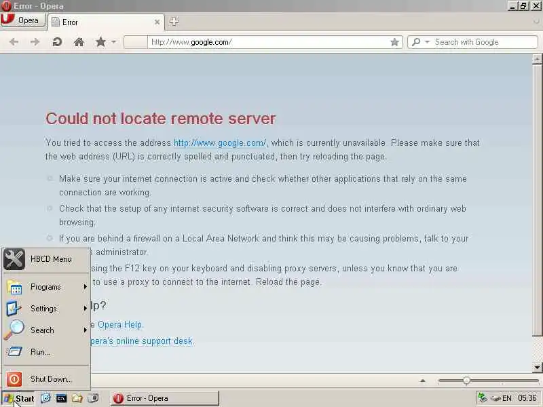This screenshot has height=407, width=543.
Task: Click the search engine magnifier icon
Action: [x=416, y=42]
